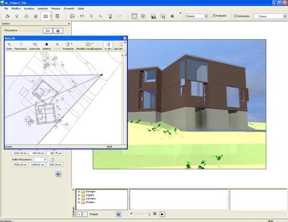
Task: Select the 'In alto' top view button
Action: click(x=108, y=45)
